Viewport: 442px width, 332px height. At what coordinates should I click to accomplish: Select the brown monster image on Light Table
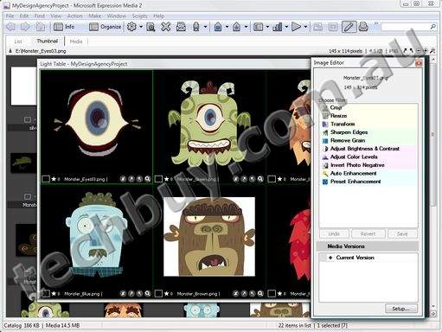[209, 237]
